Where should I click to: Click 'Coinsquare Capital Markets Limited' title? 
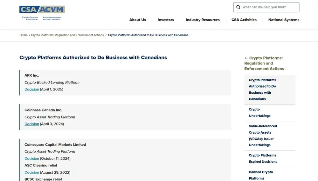tap(55, 144)
